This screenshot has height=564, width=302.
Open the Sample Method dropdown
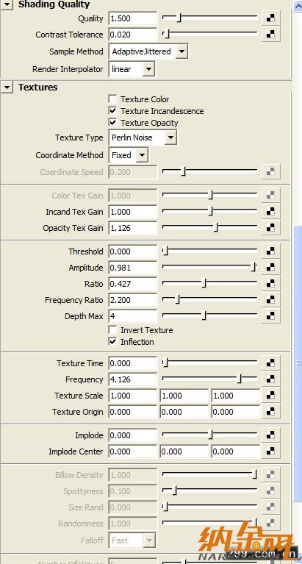click(148, 51)
